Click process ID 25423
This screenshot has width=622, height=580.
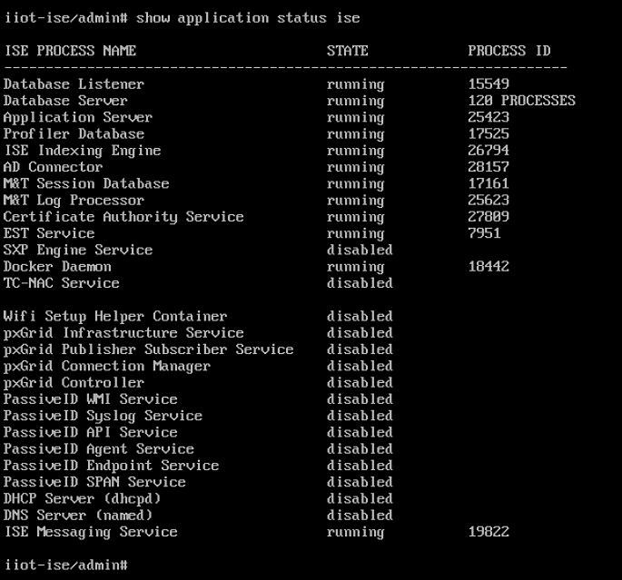[489, 117]
